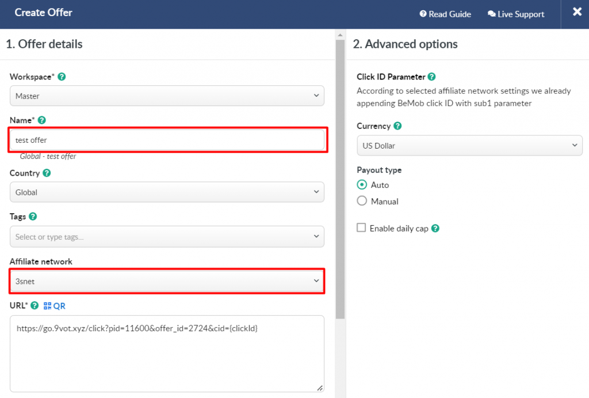
Task: Click the Enable daily cap help icon
Action: [435, 228]
